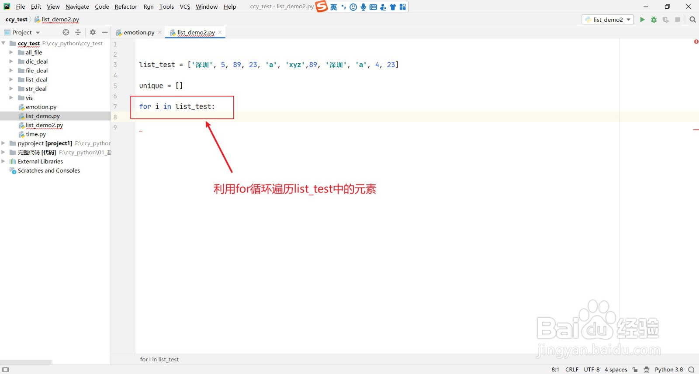Expand the pyproject [project1] node
Image resolution: width=699 pixels, height=374 pixels.
point(3,143)
